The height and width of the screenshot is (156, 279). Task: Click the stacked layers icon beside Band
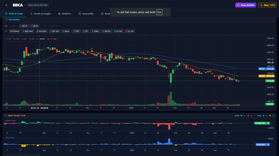102,14
